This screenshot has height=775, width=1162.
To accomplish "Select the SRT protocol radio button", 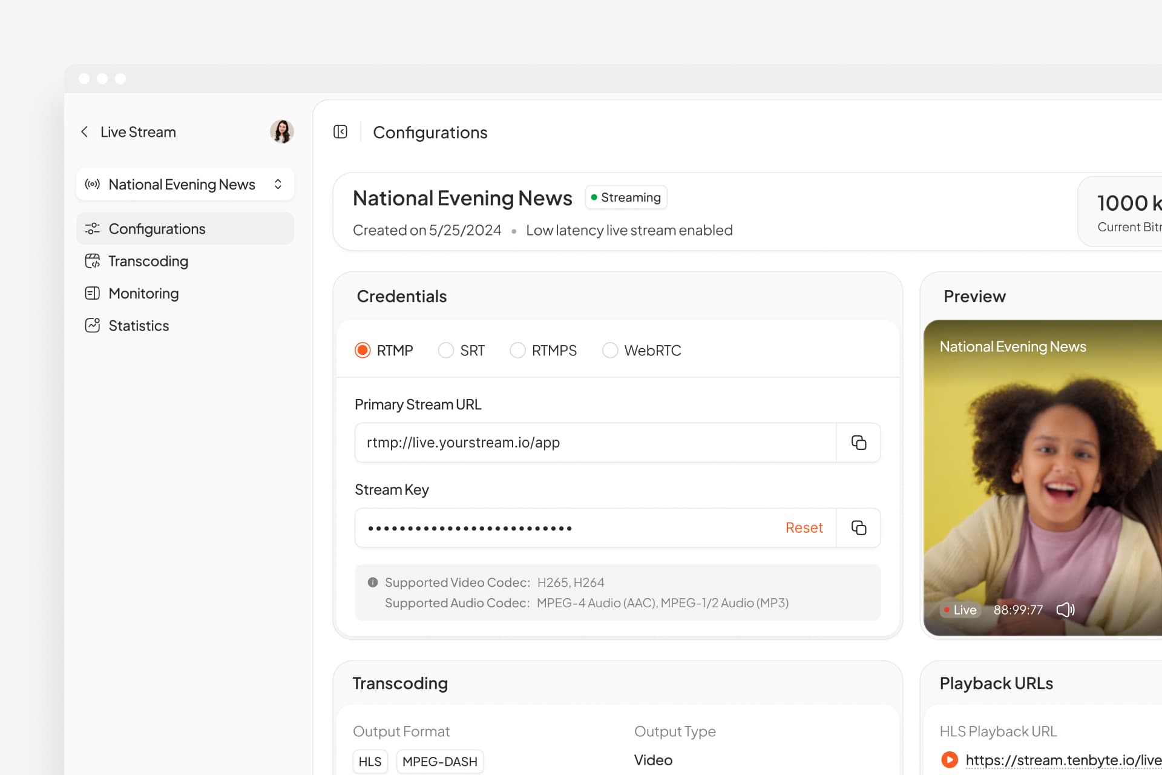I will (446, 351).
